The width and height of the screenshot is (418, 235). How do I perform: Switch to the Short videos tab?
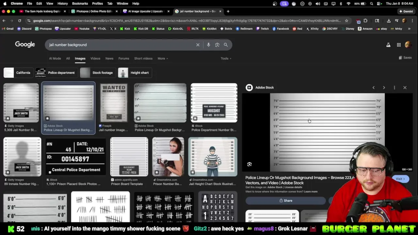pos(143,58)
